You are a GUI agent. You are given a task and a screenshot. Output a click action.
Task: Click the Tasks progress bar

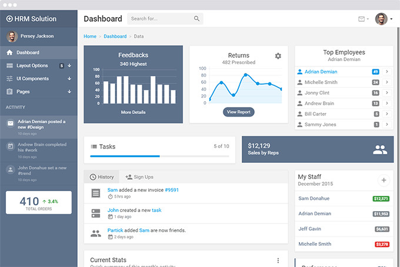159,156
